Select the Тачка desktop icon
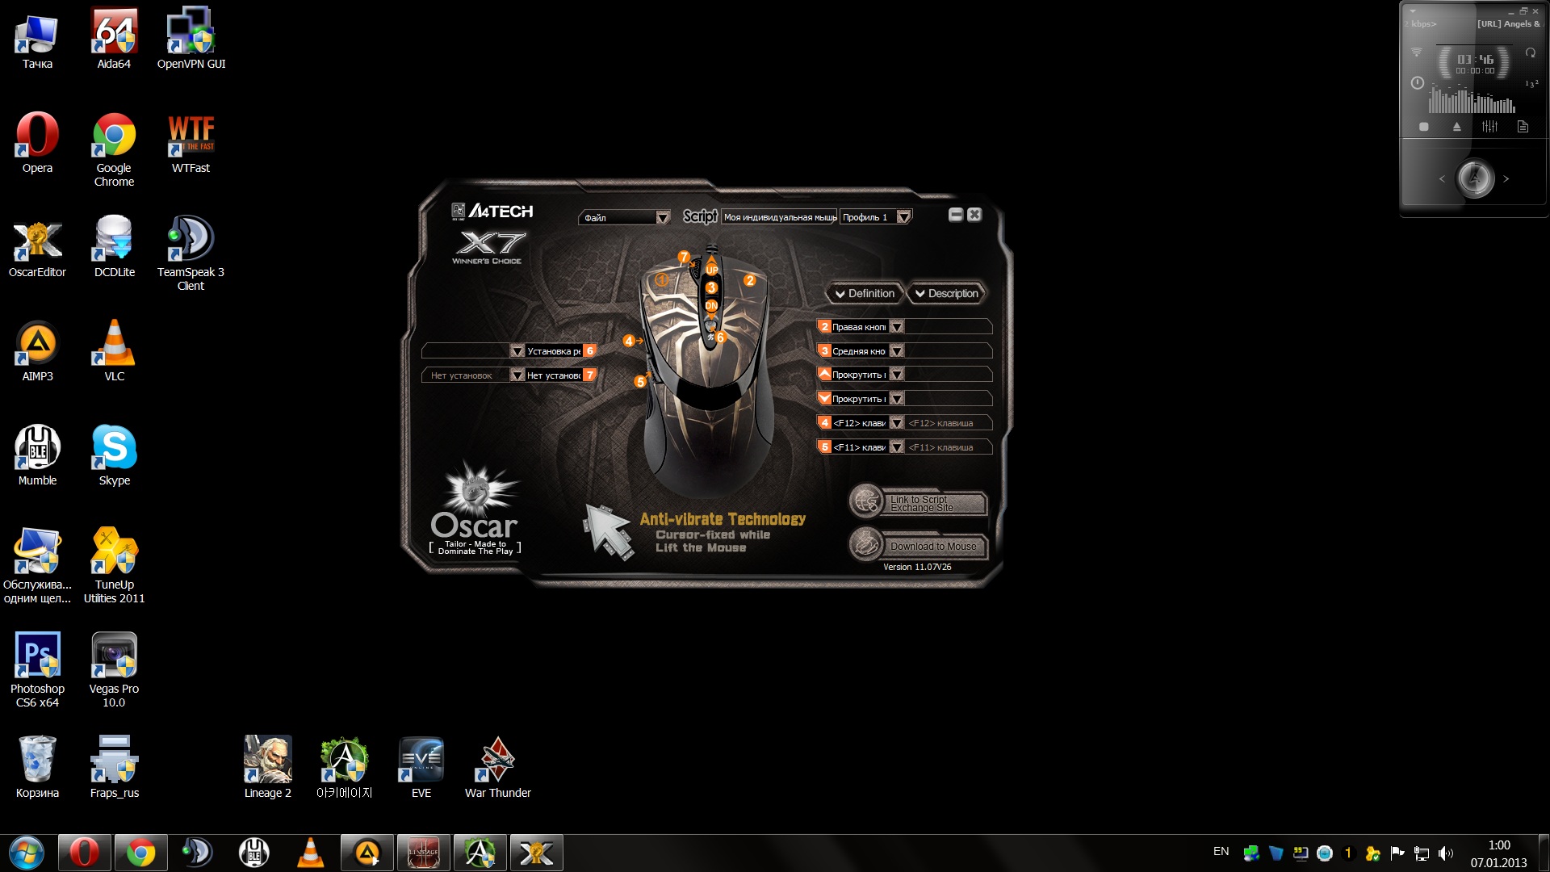Image resolution: width=1550 pixels, height=872 pixels. coord(37,39)
